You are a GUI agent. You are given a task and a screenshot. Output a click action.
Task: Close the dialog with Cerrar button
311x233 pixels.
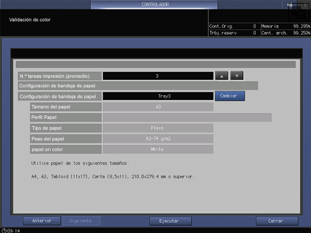tap(277, 221)
